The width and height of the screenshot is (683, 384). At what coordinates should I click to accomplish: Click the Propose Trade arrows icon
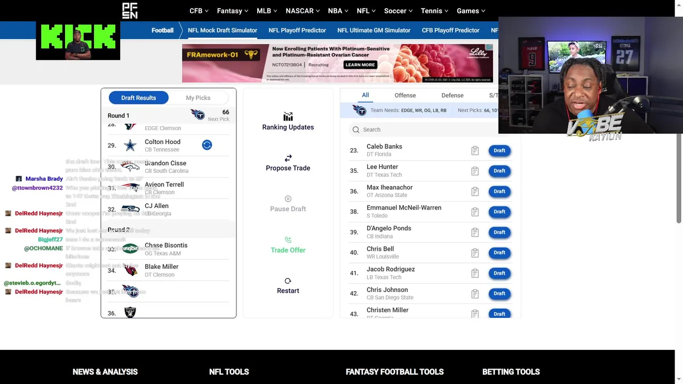(288, 158)
